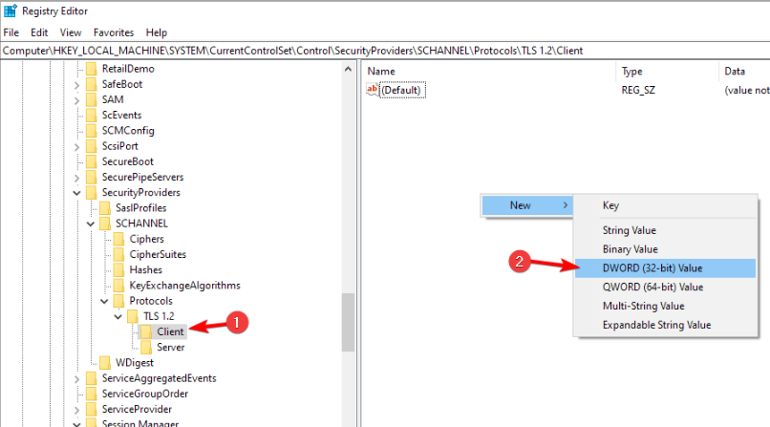770x427 pixels.
Task: Choose Multi-String Value from submenu
Action: [666, 306]
